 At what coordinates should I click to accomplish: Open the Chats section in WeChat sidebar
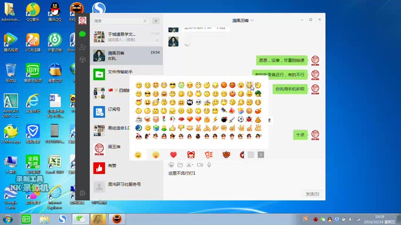83,34
